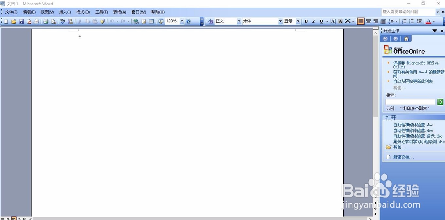445x220 pixels.
Task: Open recent file 自助性禅修体验营 告示.doc
Action: pos(418,136)
